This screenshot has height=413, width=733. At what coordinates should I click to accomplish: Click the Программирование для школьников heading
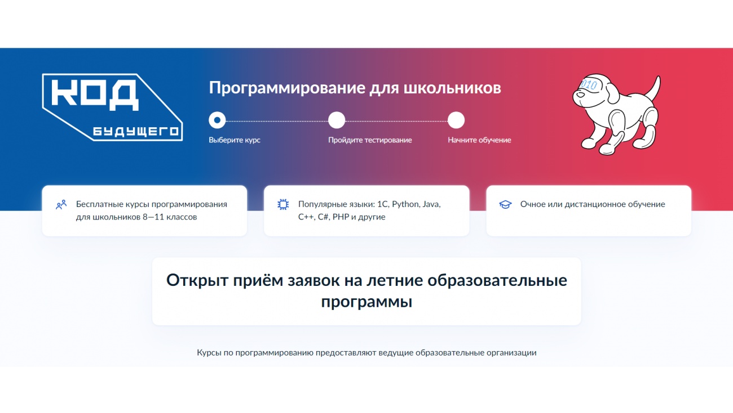click(x=356, y=88)
